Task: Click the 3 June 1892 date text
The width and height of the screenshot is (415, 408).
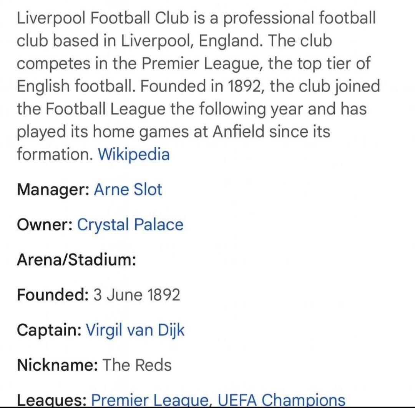Action: 137,295
